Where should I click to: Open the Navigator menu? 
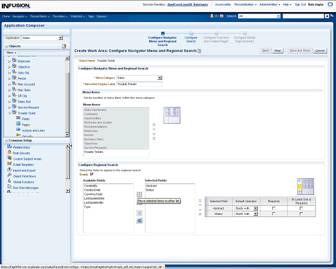(x=19, y=16)
